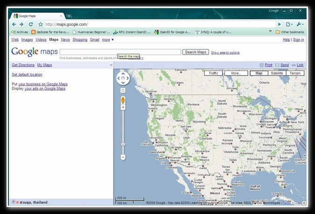Open Gmail link
This screenshot has height=214, width=315.
(95, 40)
